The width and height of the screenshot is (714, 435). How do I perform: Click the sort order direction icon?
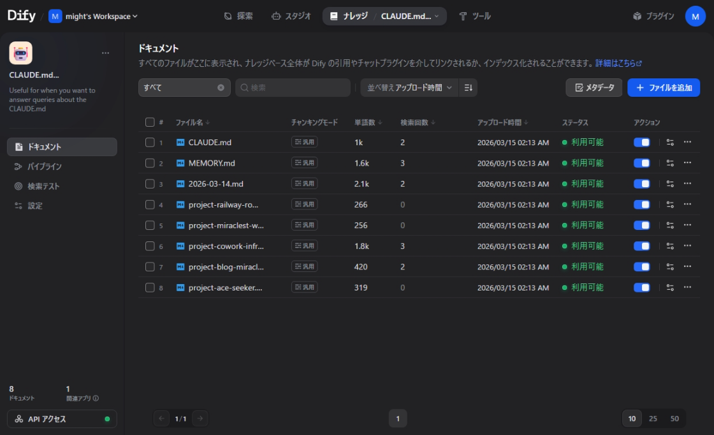[468, 88]
